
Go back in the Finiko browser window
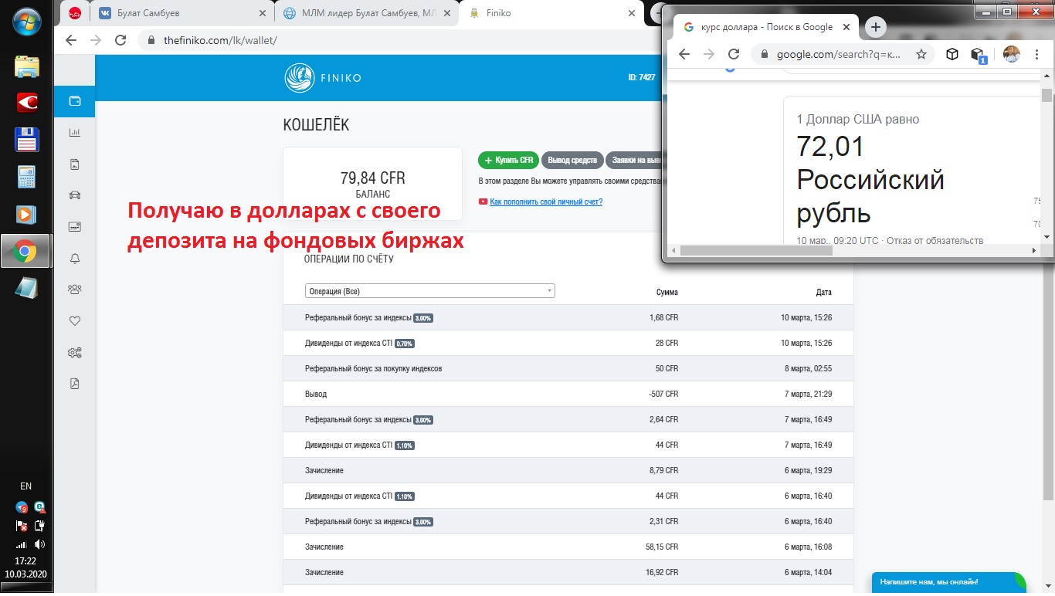pyautogui.click(x=71, y=40)
